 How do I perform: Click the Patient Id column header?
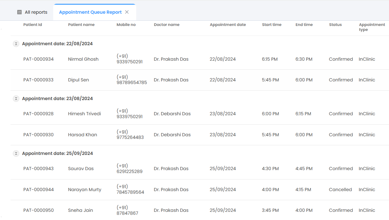pos(33,25)
